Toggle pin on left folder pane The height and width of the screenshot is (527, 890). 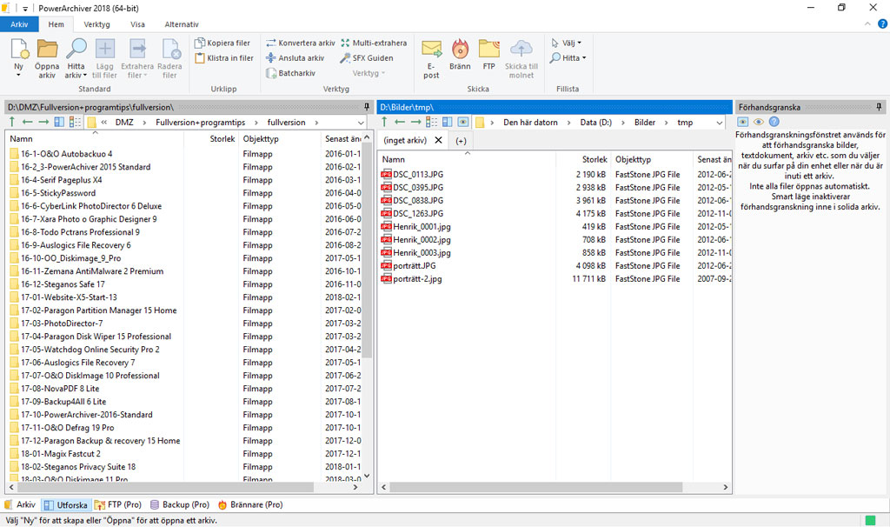click(367, 107)
